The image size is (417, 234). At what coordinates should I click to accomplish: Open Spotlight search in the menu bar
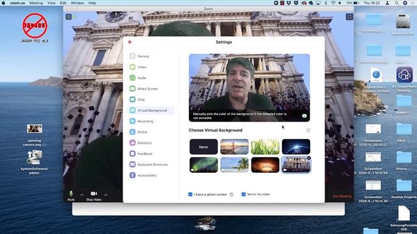coord(397,3)
